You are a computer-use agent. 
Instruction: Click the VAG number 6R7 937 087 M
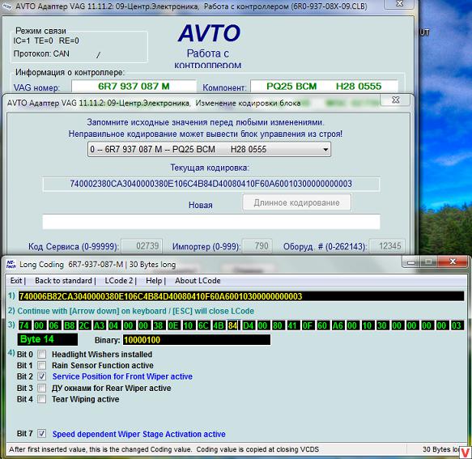(x=134, y=87)
